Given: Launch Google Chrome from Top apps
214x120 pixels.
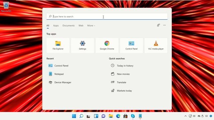Looking at the screenshot, I should coord(107,45).
